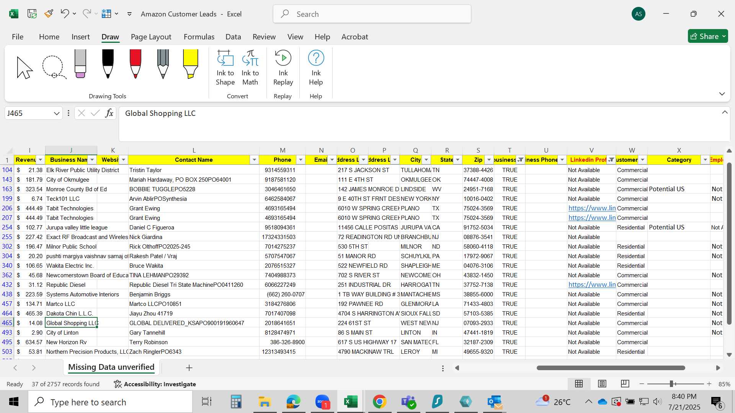Click Ink to Shape
Viewport: 735px width, 413px height.
click(225, 68)
